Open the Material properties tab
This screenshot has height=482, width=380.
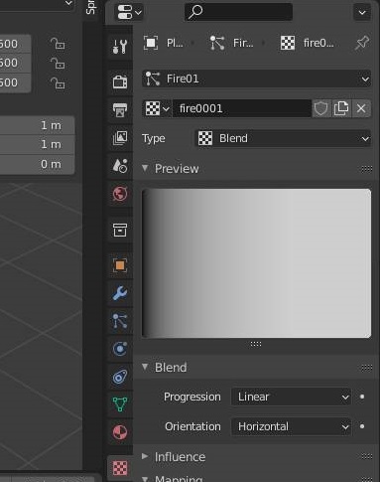120,432
